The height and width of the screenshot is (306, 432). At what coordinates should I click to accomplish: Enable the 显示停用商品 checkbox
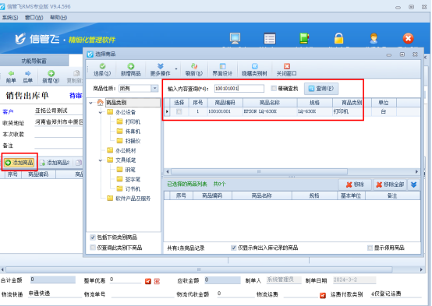coord(370,248)
